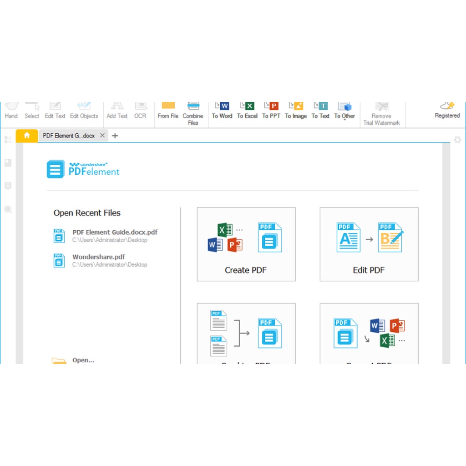Click Remove Trial Watermark
Screen dimensions: 466x466
click(x=381, y=111)
